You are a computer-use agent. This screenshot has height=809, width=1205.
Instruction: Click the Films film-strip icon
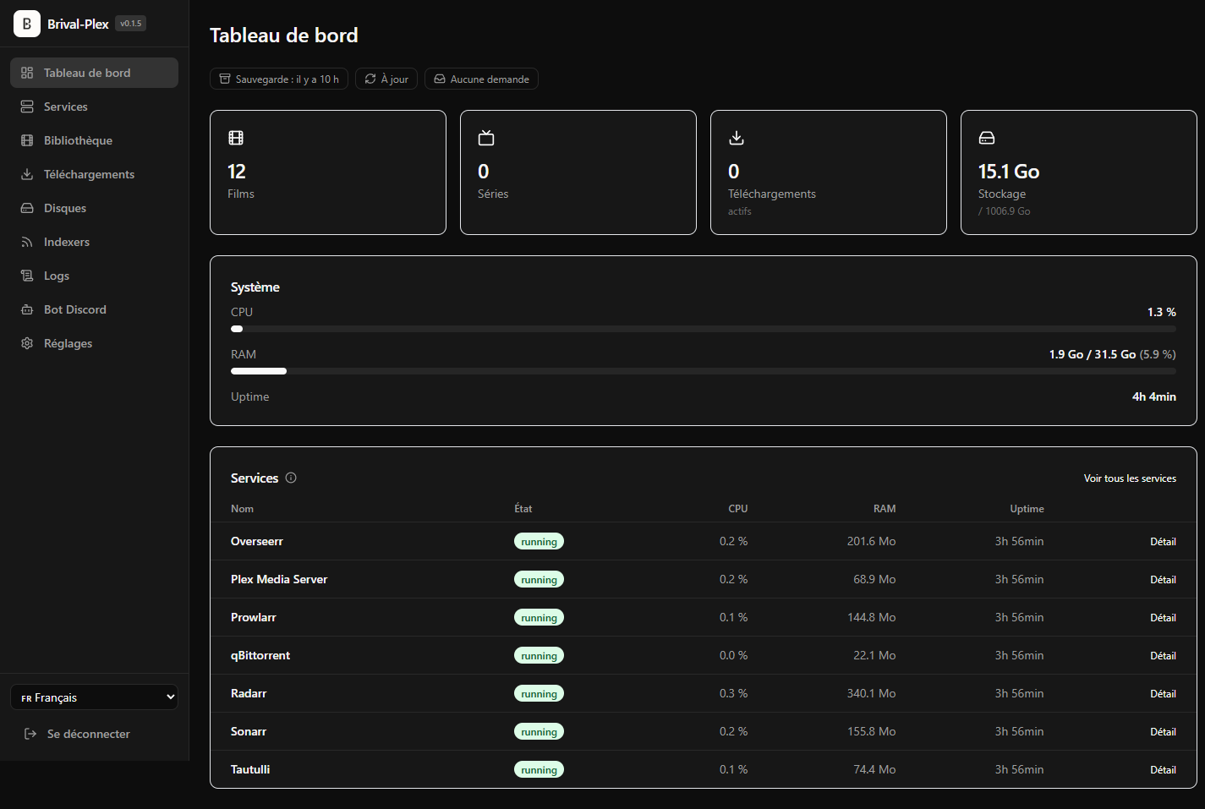tap(236, 138)
